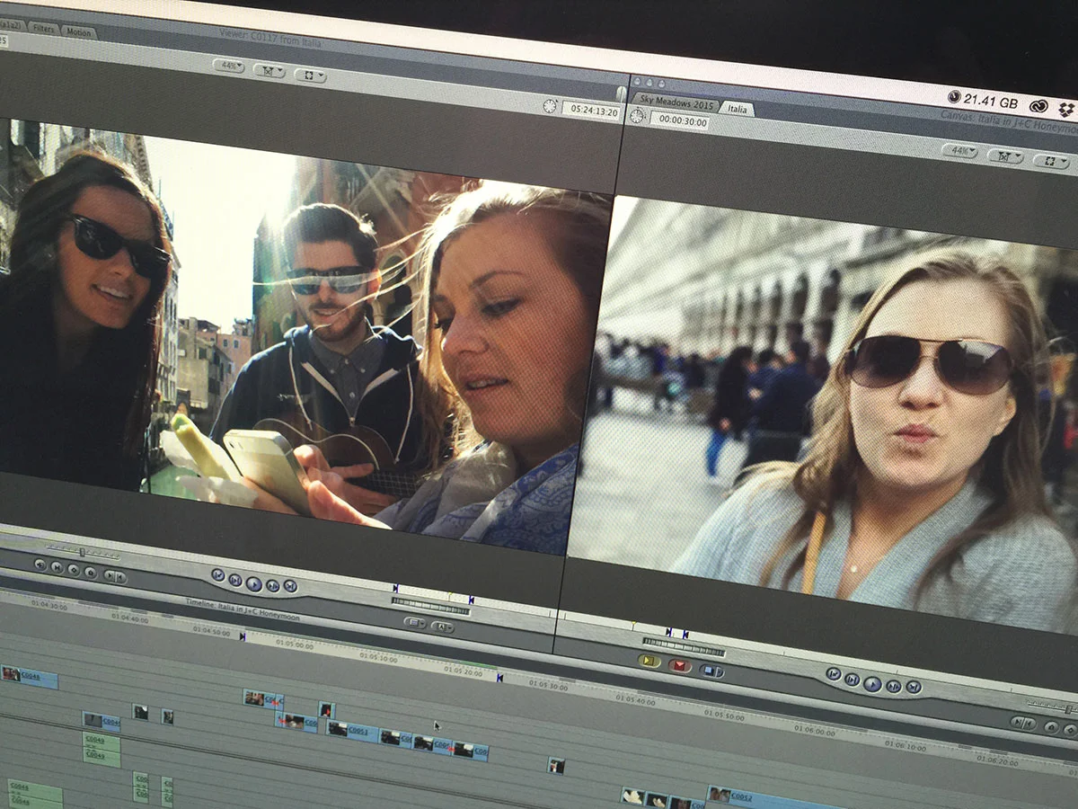
Task: Click the Viewer jog wheel control
Action: point(430,607)
